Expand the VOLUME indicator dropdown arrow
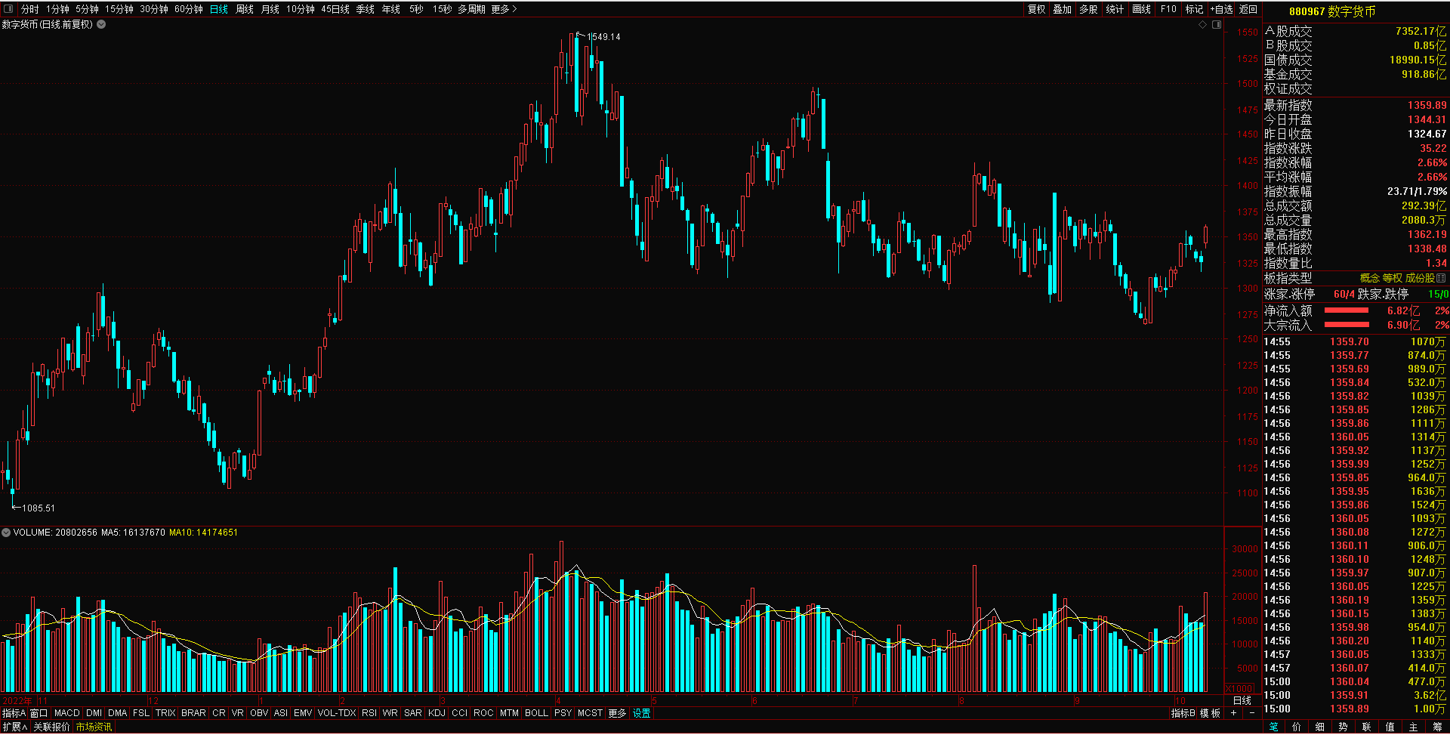 (6, 533)
